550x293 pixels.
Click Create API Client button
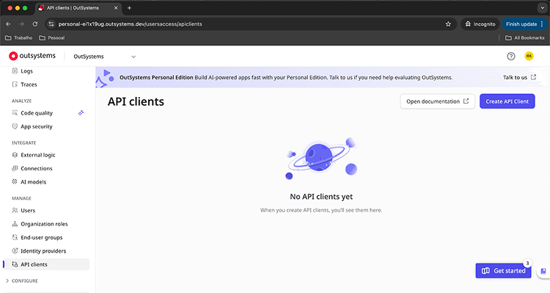tap(507, 101)
